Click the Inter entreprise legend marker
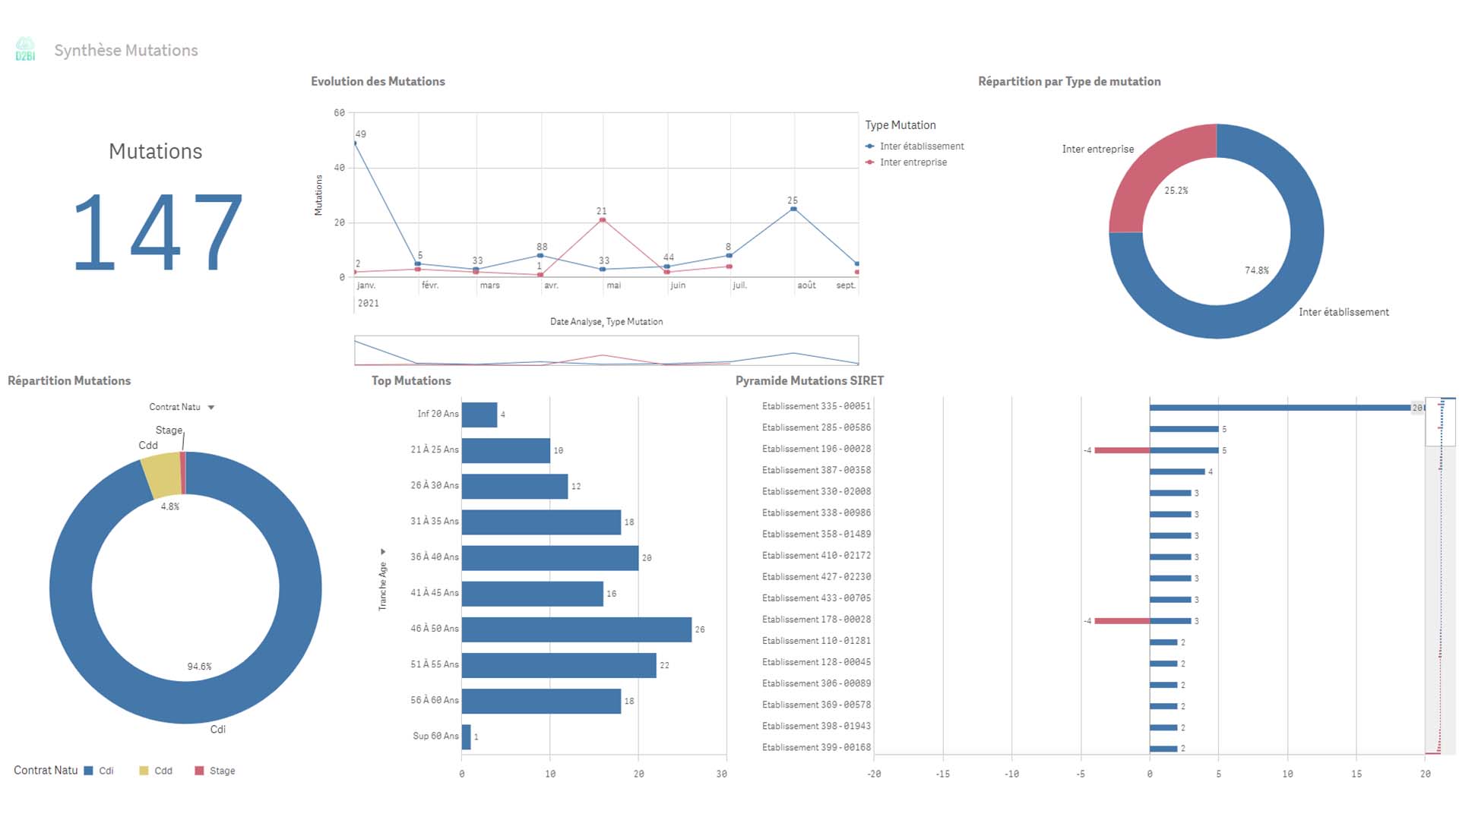Screen dimensions: 1459x820 click(870, 162)
